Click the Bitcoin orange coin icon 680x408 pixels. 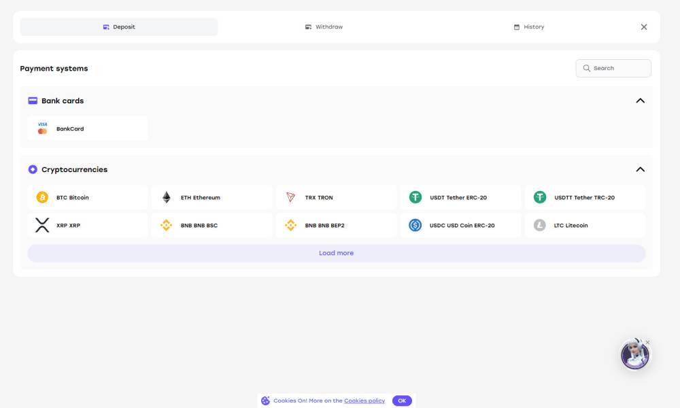(x=42, y=197)
